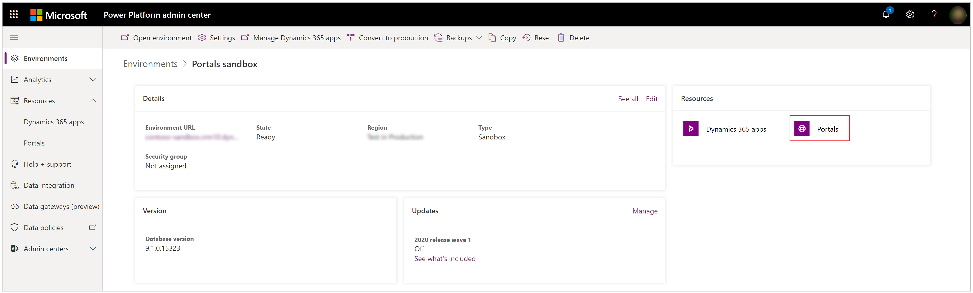Open the Portals sidebar menu item

click(x=34, y=142)
